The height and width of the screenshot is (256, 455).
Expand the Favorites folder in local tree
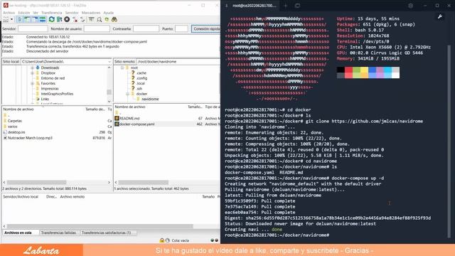pyautogui.click(x=33, y=83)
